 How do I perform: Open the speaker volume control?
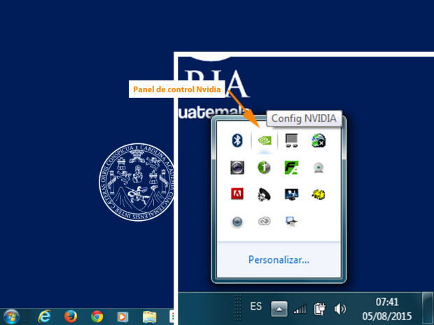(341, 308)
